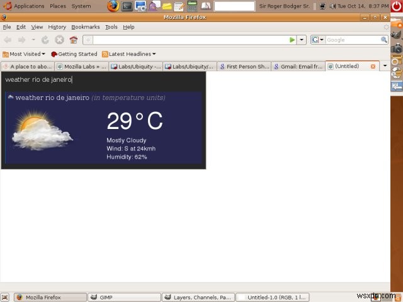The height and width of the screenshot is (302, 403).
Task: Click the Google search input field
Action: tap(353, 40)
